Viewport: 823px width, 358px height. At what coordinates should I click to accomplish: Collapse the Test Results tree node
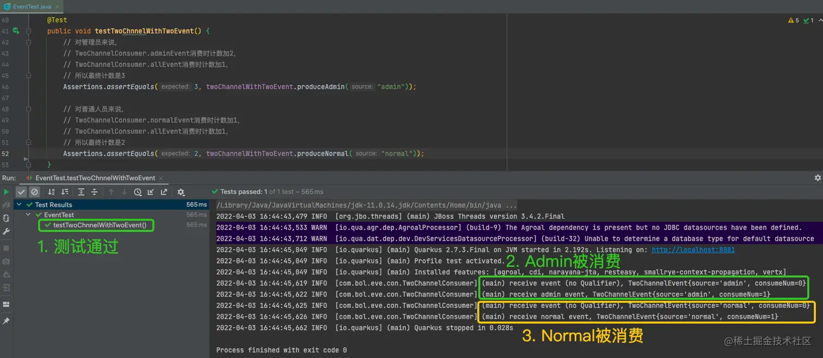(19, 205)
